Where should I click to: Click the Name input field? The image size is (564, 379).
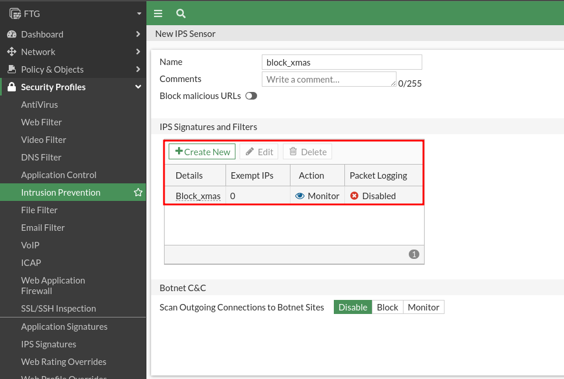click(341, 62)
